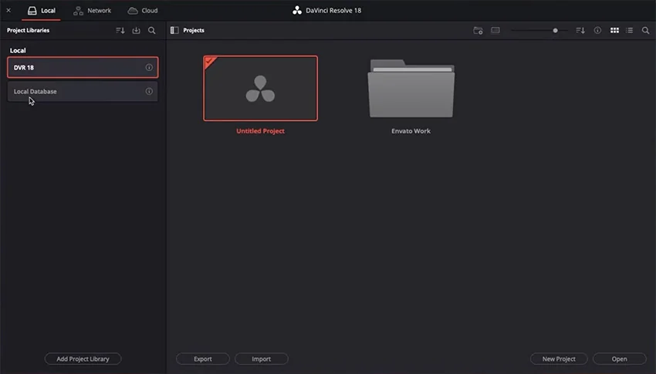Select the Local Database library
The height and width of the screenshot is (374, 656).
point(83,92)
